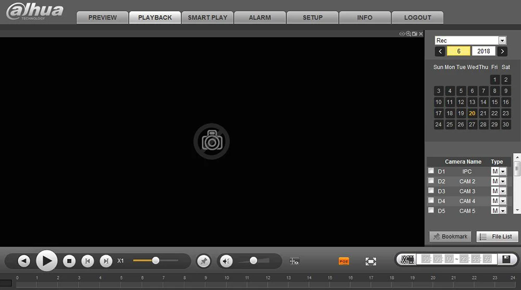Select day 1 on the calendar

(494, 80)
